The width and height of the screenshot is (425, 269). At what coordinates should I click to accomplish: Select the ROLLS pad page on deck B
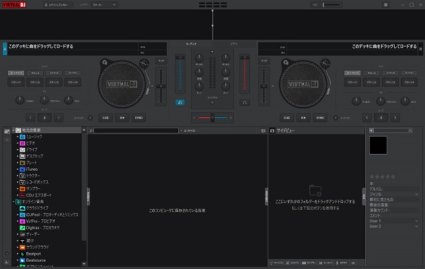371,73
